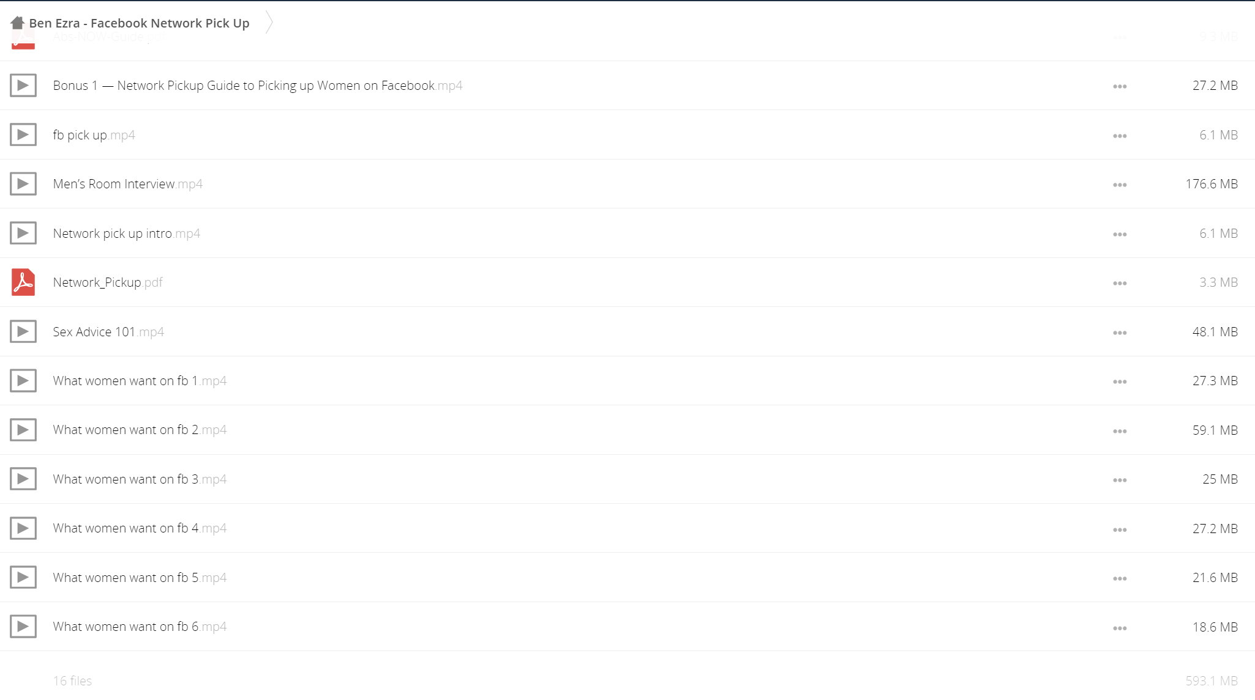
Task: Click video icon for Network pick up intro
Action: tap(23, 233)
